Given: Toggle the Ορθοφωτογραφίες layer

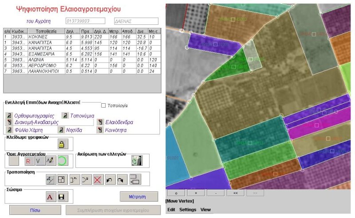Looking at the screenshot, I should click(9, 116).
